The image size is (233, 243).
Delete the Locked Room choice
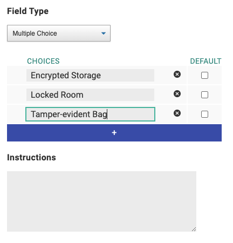(x=177, y=93)
